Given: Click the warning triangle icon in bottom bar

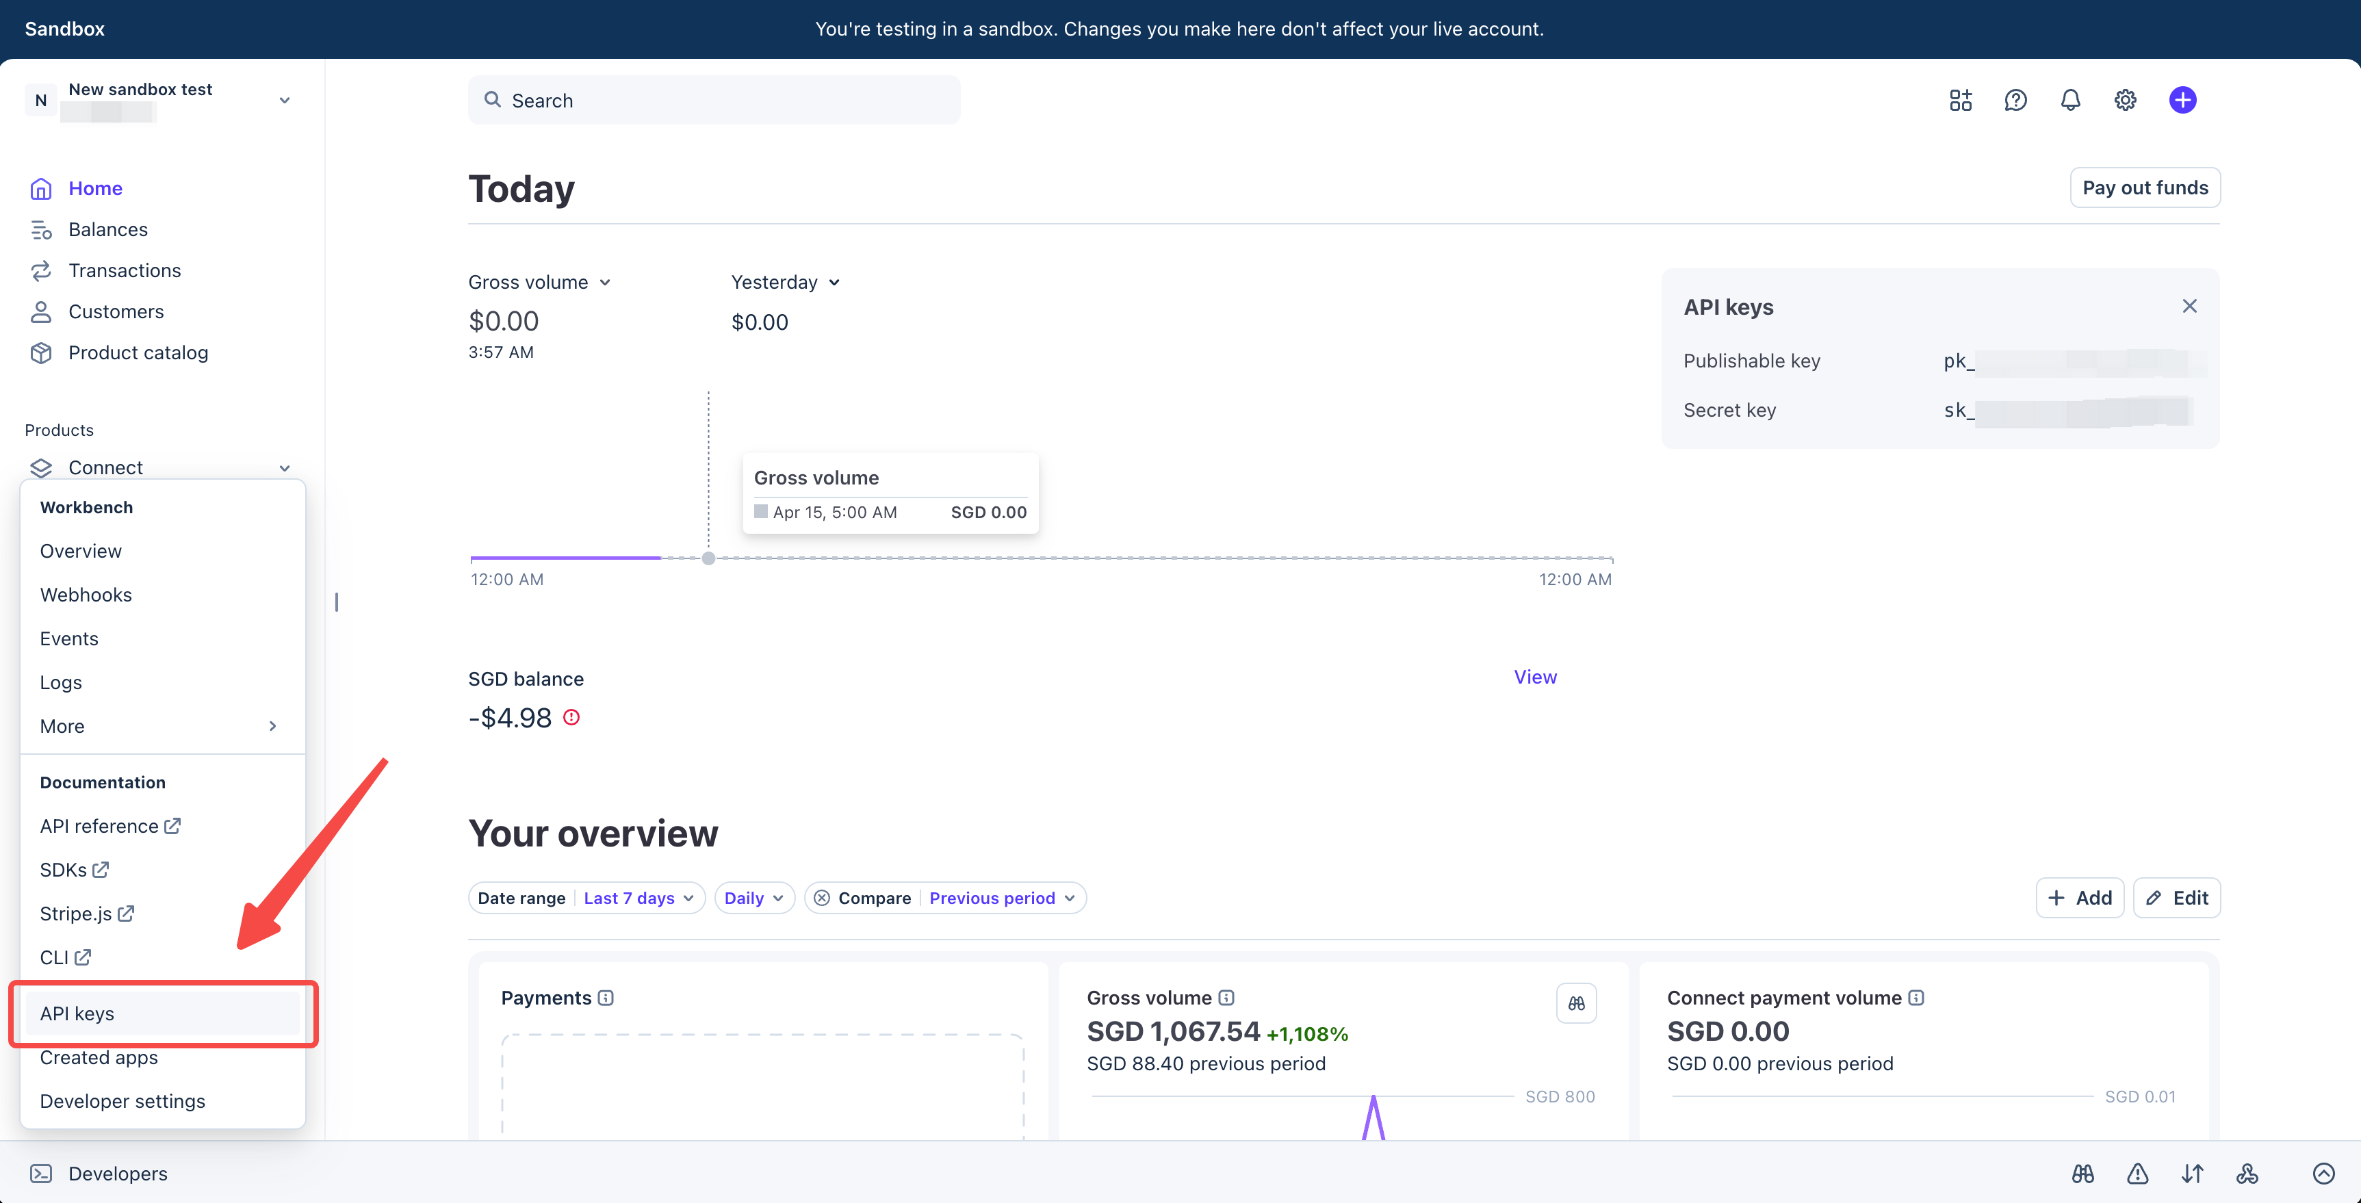Looking at the screenshot, I should (x=2137, y=1174).
